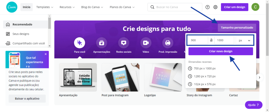The image size is (269, 112).
Task: Open Compartilhado com você in sidebar
Action: pos(25,43)
